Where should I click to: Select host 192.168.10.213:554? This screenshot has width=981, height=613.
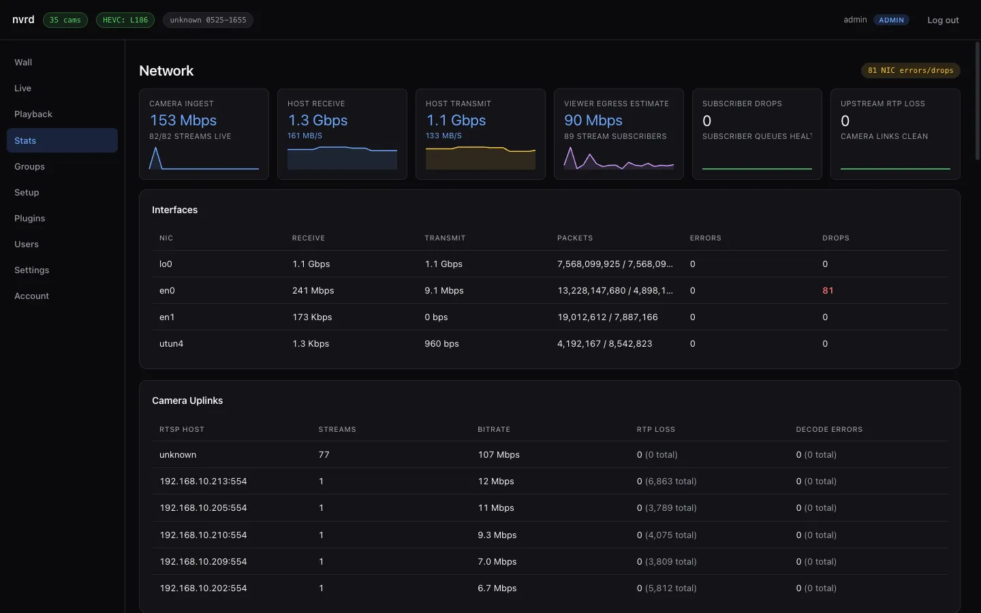pyautogui.click(x=203, y=481)
